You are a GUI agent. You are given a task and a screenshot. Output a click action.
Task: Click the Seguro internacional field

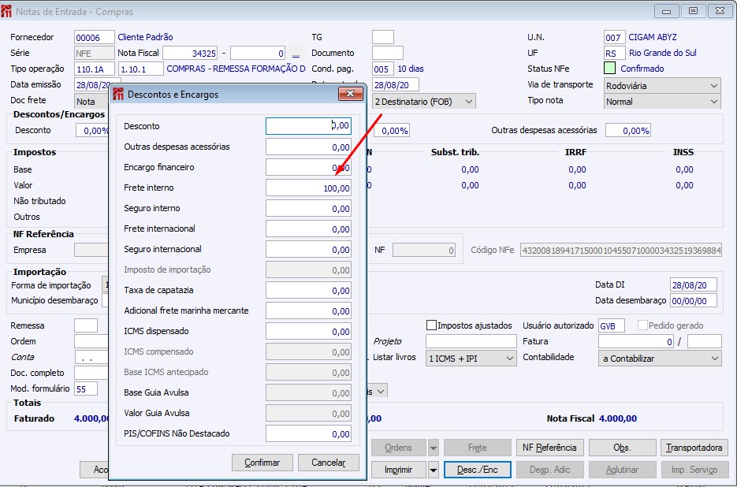pos(308,250)
